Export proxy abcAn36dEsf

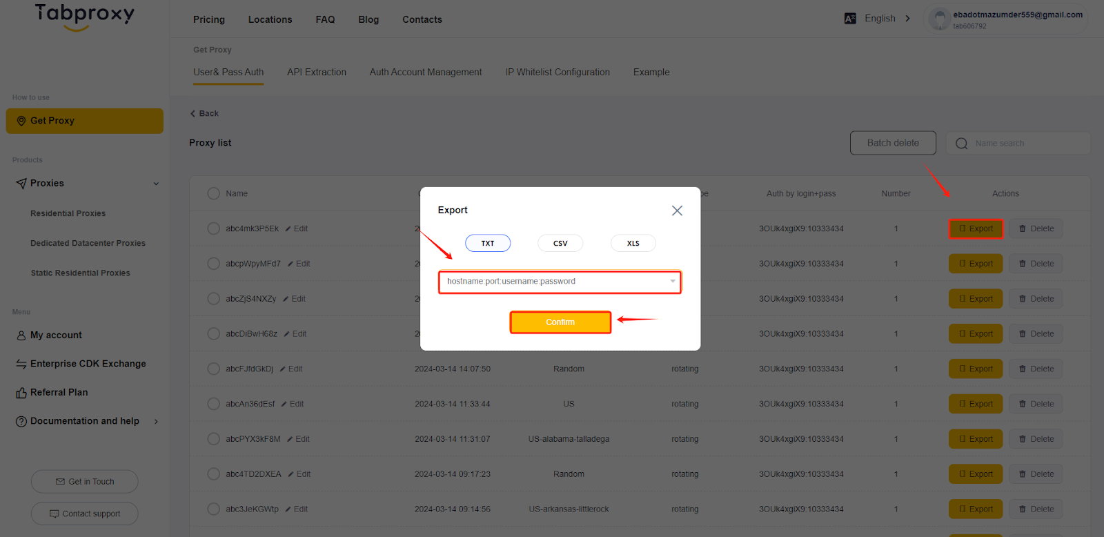976,404
